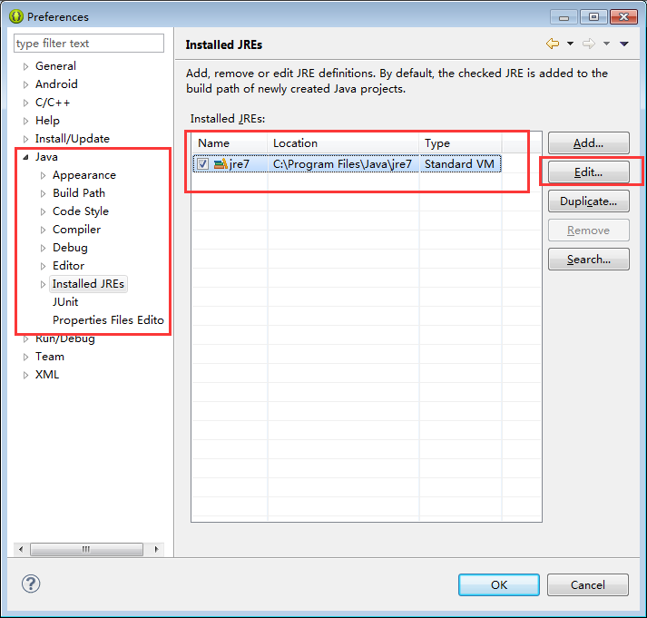Expand the Code Style subnode arrow

click(43, 211)
